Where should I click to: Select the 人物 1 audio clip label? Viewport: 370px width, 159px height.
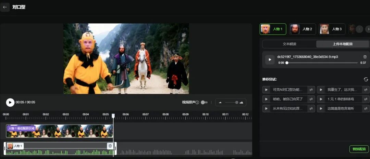[15, 146]
